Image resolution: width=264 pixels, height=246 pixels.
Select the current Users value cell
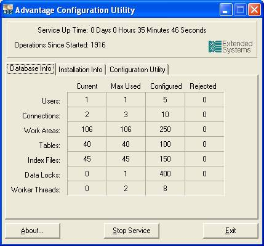[x=87, y=100]
